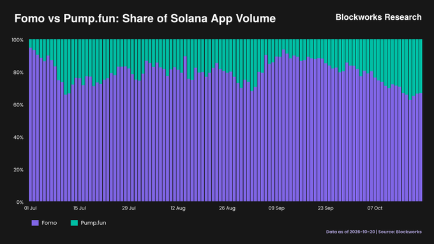Click the Blockworks Research logo text

(x=378, y=17)
